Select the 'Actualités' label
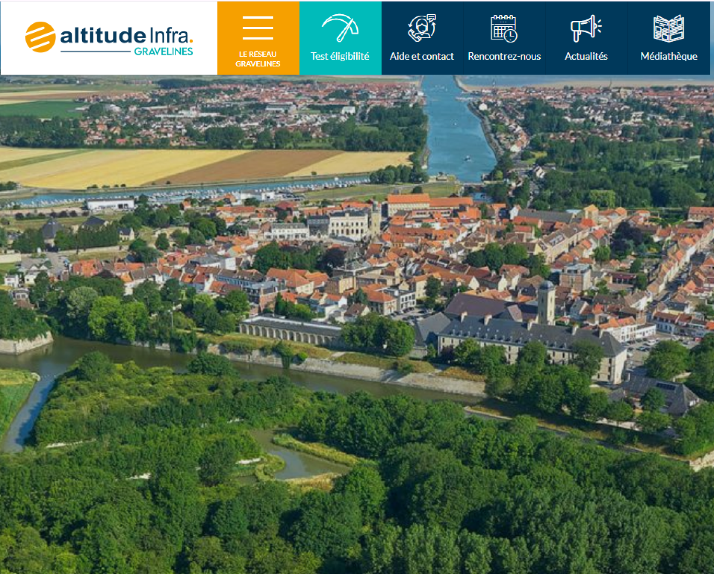The image size is (714, 574). 586,56
